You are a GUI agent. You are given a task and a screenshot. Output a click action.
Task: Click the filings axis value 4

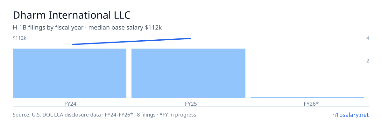pos(368,38)
